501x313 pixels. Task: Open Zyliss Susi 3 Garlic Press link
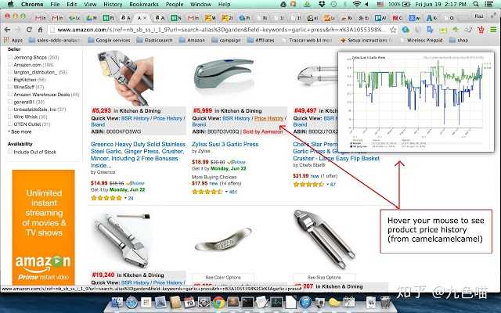pyautogui.click(x=225, y=144)
